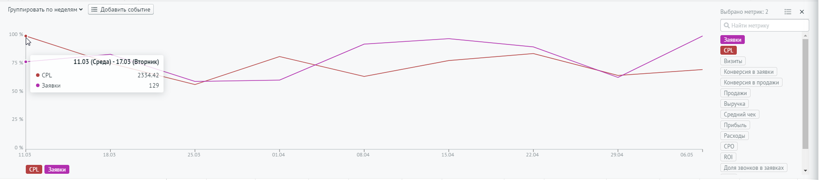Click the Добавить событие button
Viewport: 819px width, 180px height.
point(121,9)
